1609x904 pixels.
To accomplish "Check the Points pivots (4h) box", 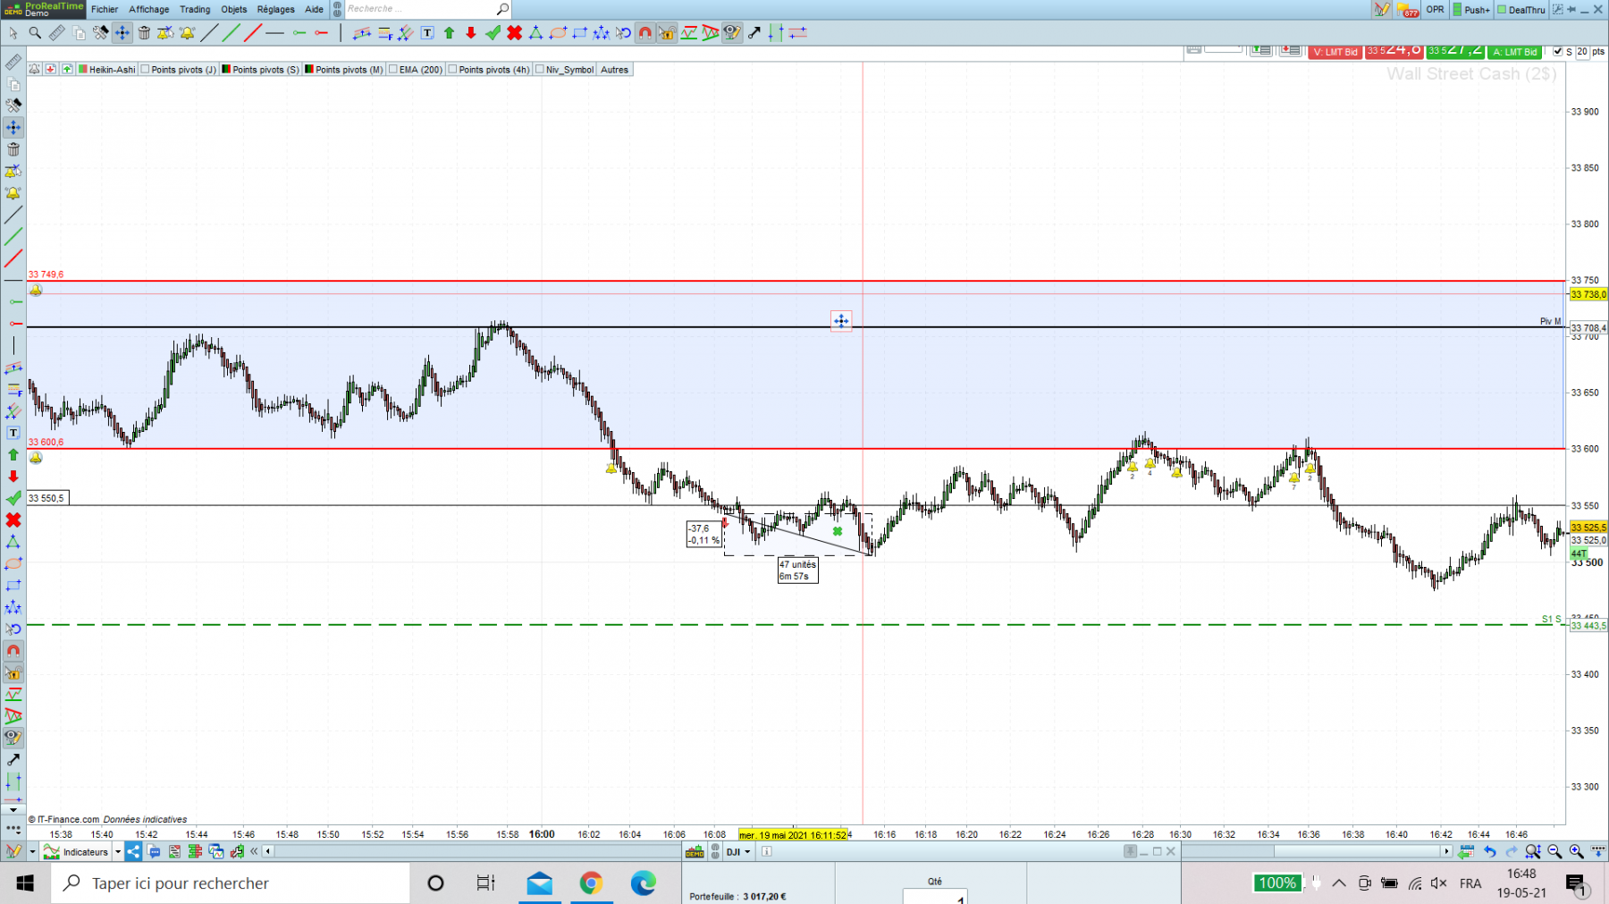I will [452, 70].
